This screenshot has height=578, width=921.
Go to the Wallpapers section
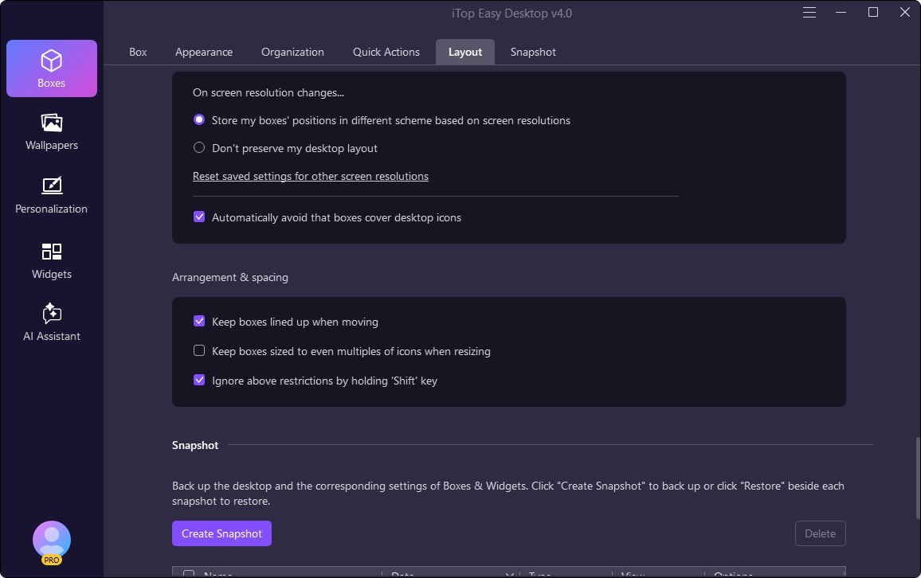pos(52,131)
